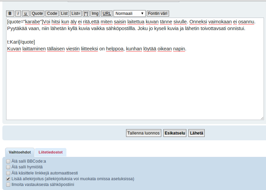Uncheck Lisää allekirjoitus checkbox
The image size is (266, 190).
pyautogui.click(x=8, y=179)
